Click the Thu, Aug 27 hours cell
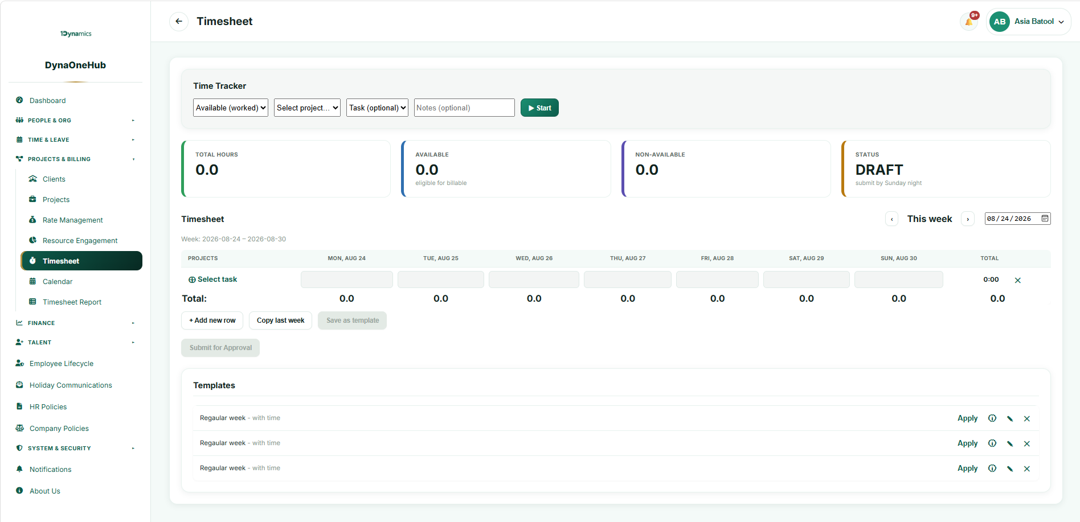 (x=628, y=280)
